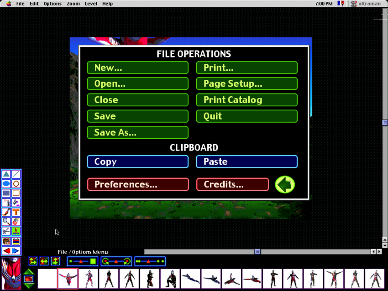Click the stamp spacing dots slider

(x=150, y=261)
